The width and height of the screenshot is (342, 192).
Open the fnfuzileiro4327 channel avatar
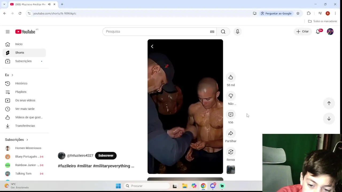click(x=61, y=155)
